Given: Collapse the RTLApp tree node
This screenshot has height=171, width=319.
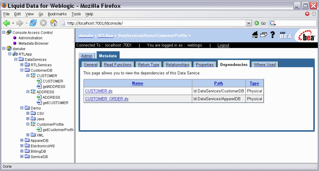Looking at the screenshot, I should coord(10,54).
